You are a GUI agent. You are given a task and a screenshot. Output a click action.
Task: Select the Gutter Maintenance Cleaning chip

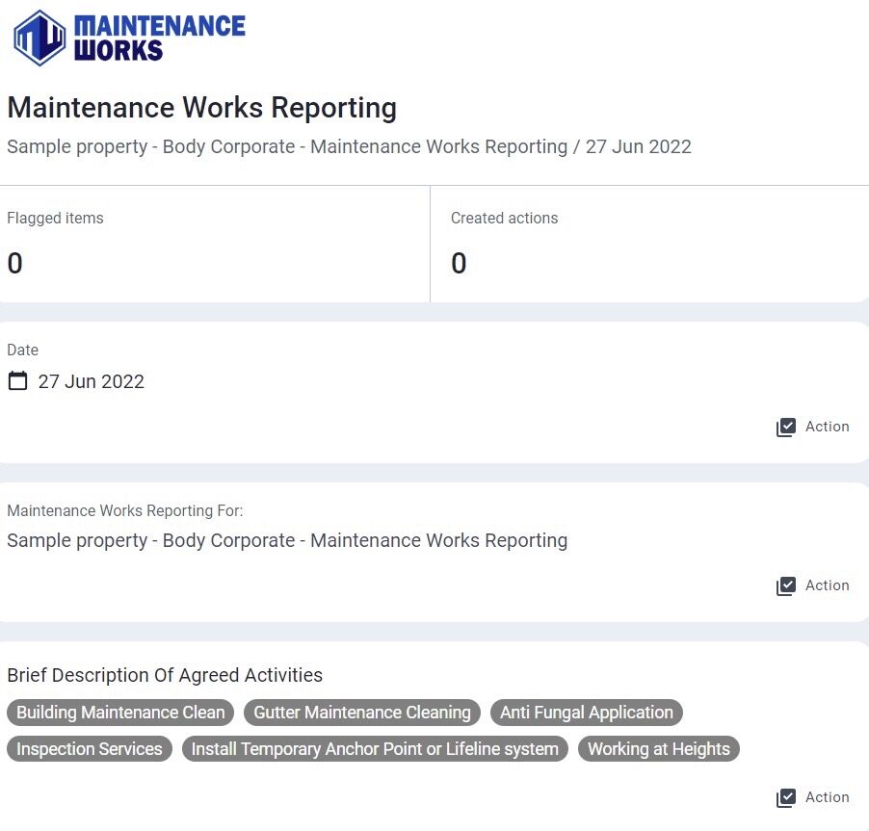pos(362,713)
